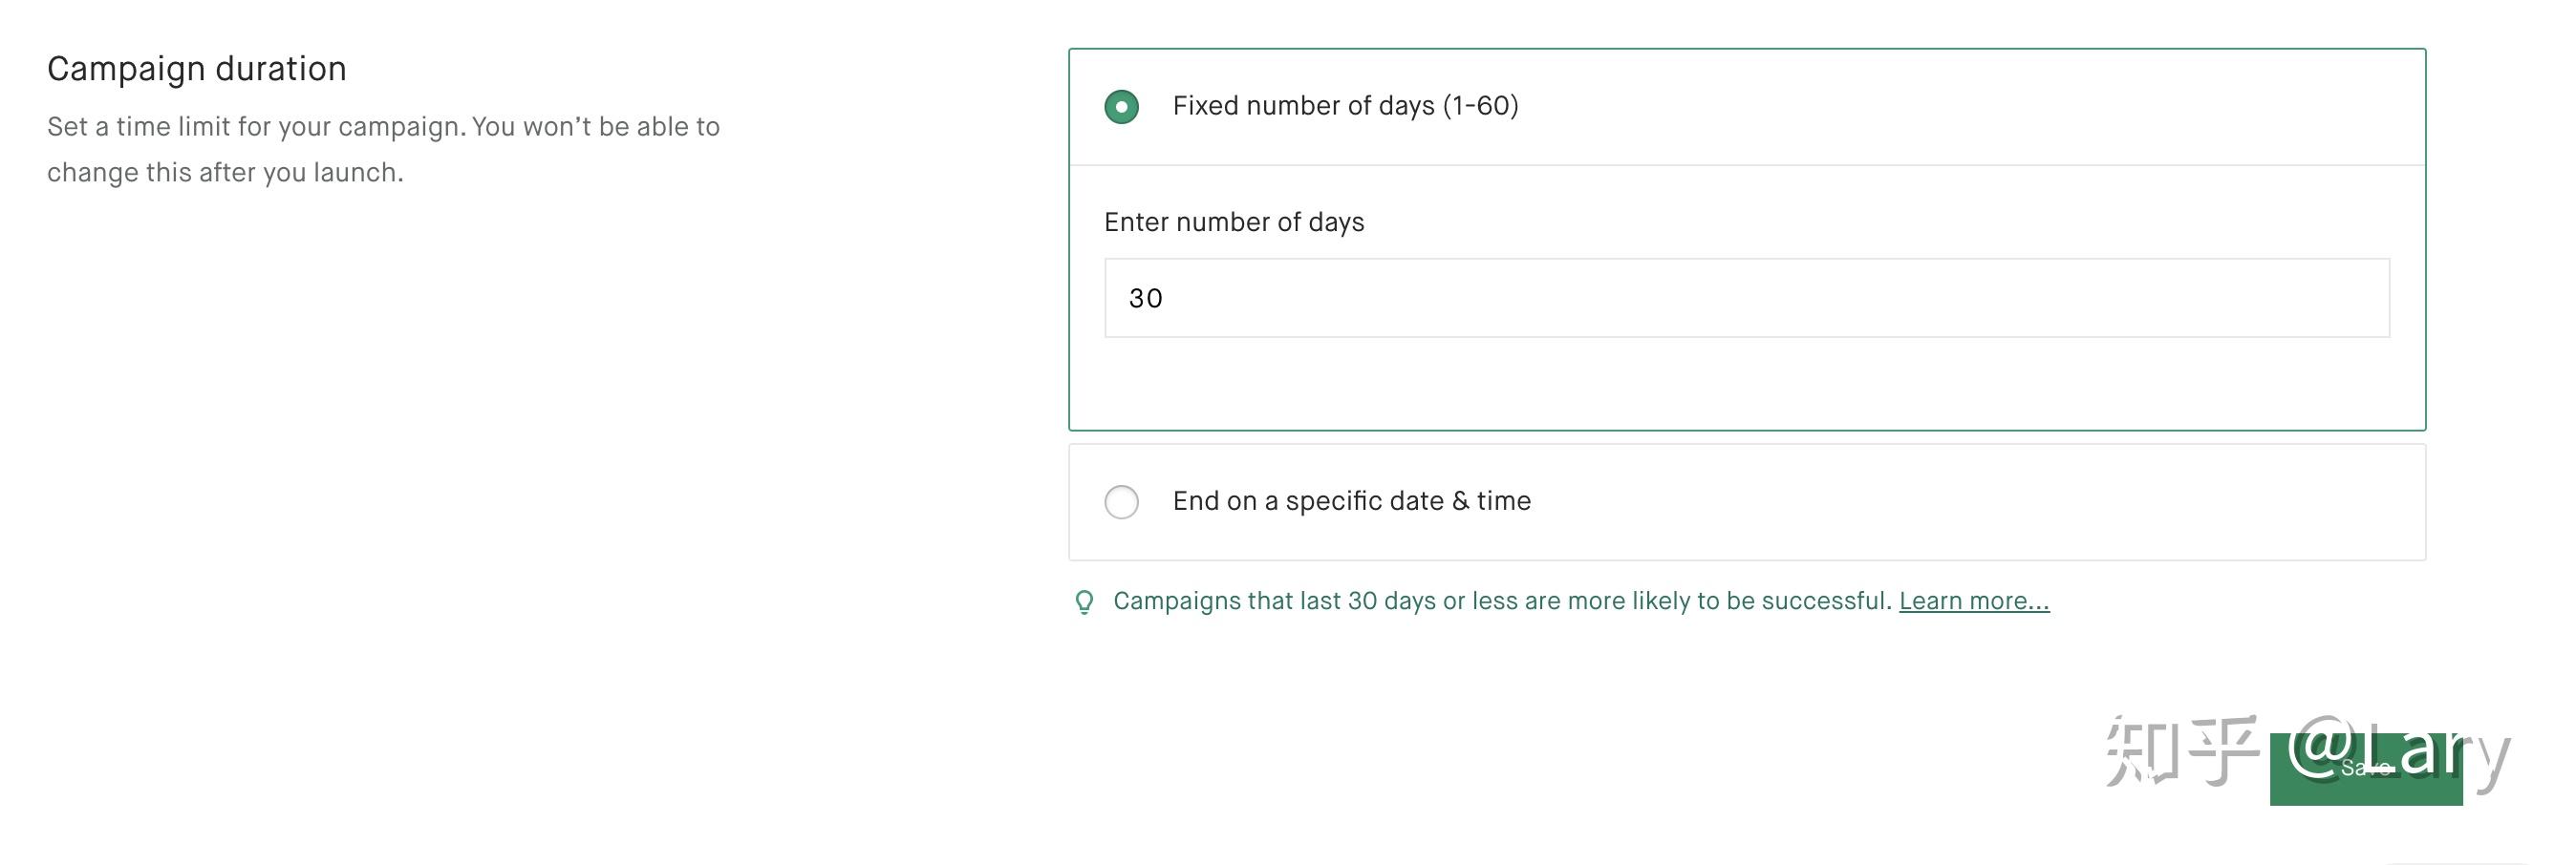
Task: Open the Learn more link
Action: pos(1973,601)
